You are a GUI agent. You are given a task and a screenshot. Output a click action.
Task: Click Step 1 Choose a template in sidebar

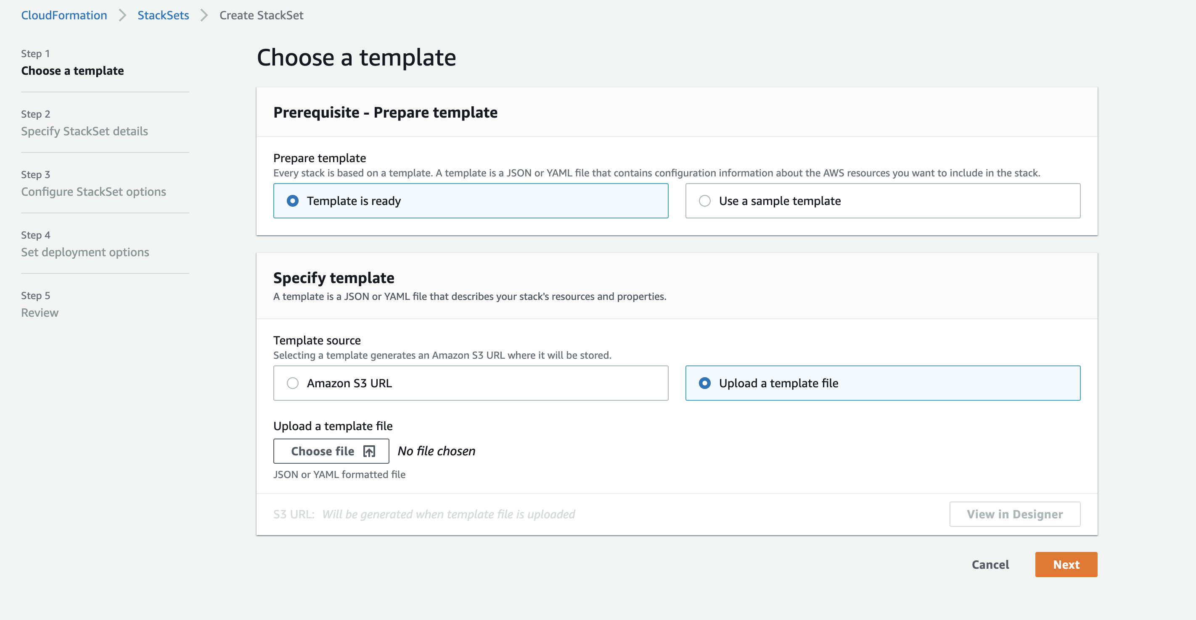(72, 71)
